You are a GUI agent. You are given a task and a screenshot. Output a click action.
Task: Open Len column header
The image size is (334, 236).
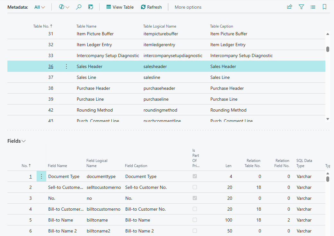[x=228, y=166]
